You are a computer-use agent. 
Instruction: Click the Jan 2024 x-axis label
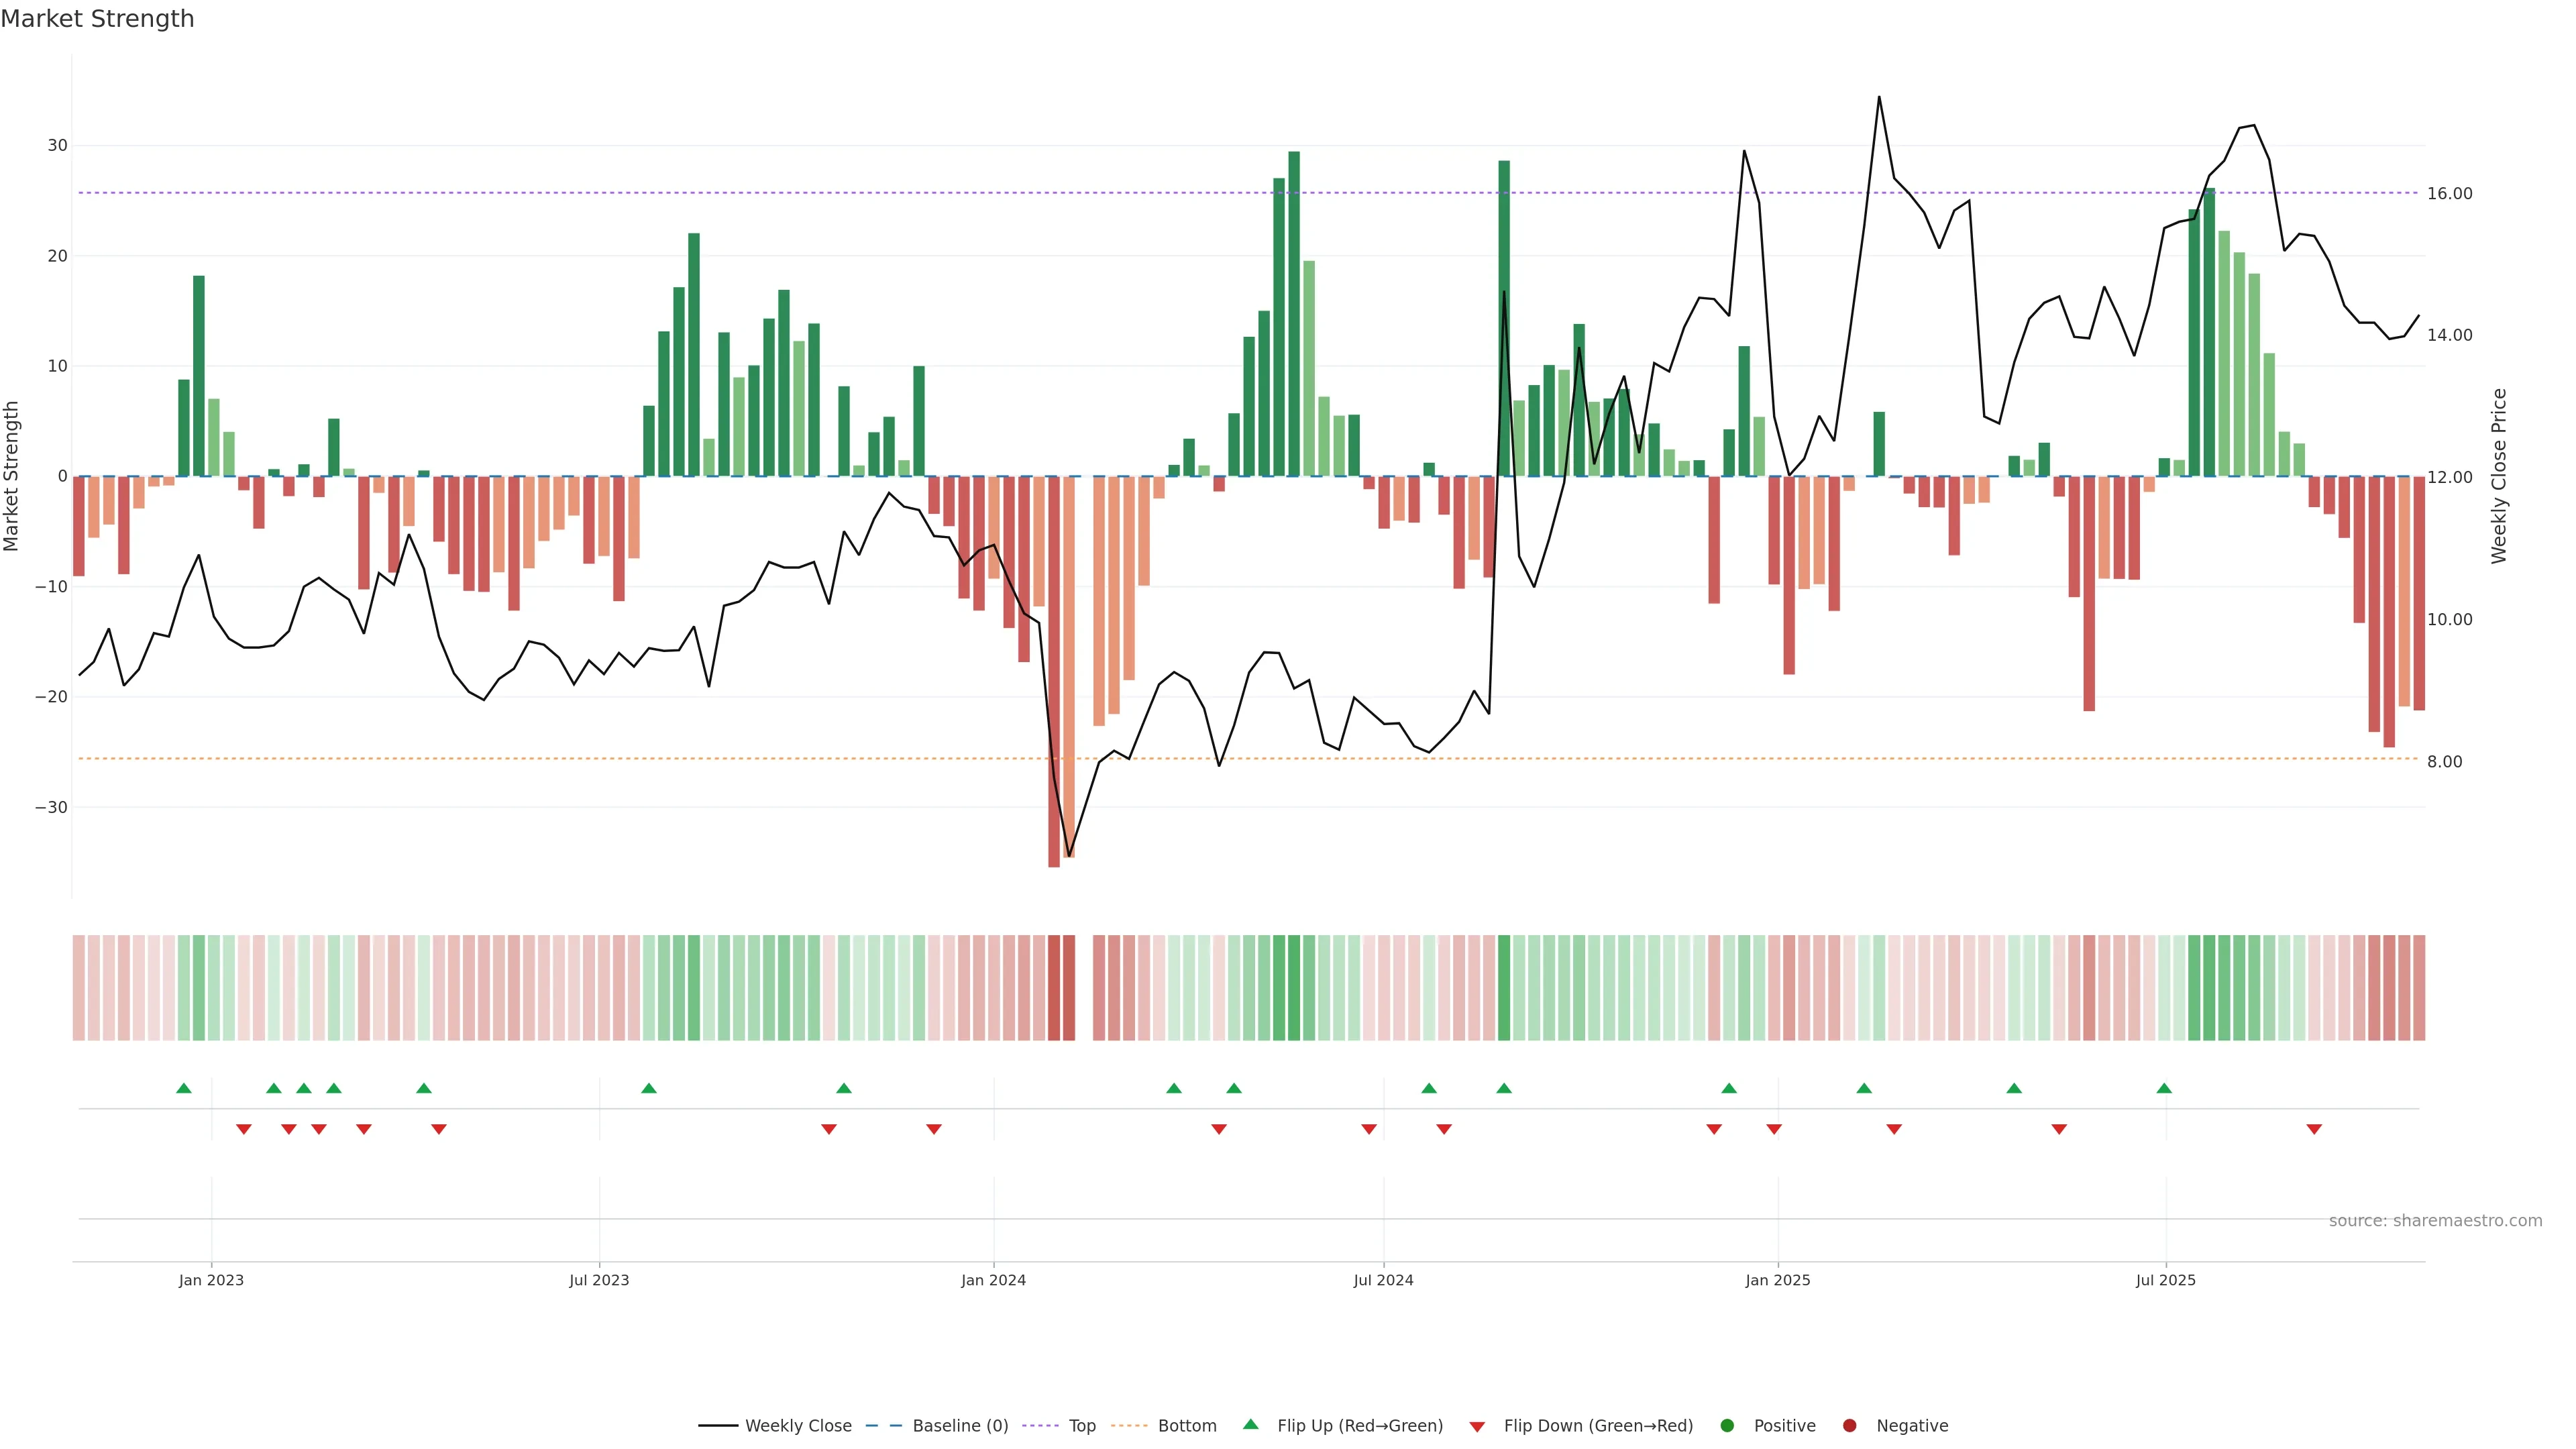tap(993, 1280)
